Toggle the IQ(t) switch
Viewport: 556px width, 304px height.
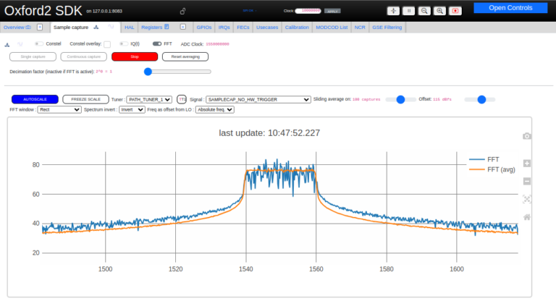click(124, 43)
